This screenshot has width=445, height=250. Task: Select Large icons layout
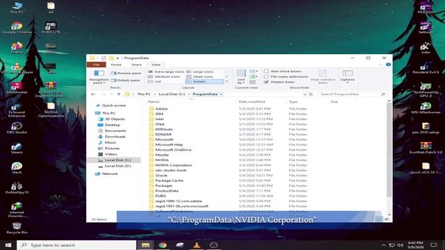coord(200,72)
